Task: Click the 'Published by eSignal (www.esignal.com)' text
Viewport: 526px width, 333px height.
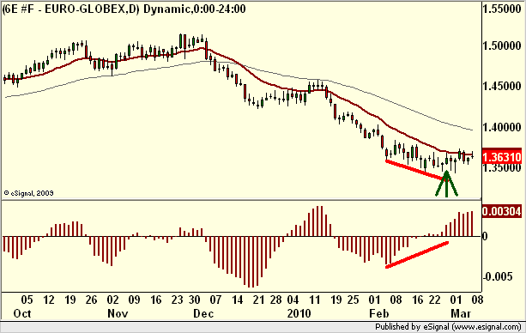Action: pyautogui.click(x=448, y=327)
